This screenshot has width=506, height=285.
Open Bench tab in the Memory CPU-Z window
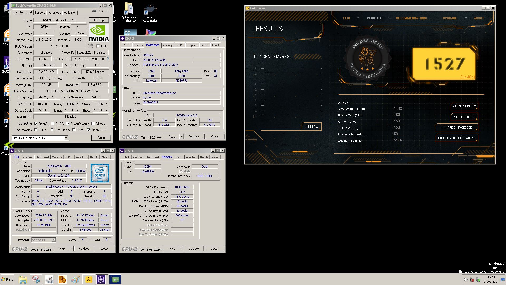point(204,157)
